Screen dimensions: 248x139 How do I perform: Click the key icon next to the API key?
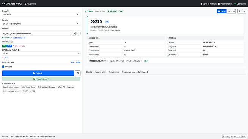pos(74,34)
